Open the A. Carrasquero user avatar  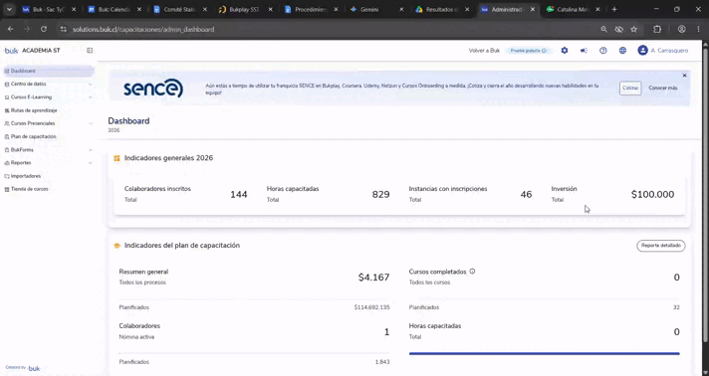[642, 50]
